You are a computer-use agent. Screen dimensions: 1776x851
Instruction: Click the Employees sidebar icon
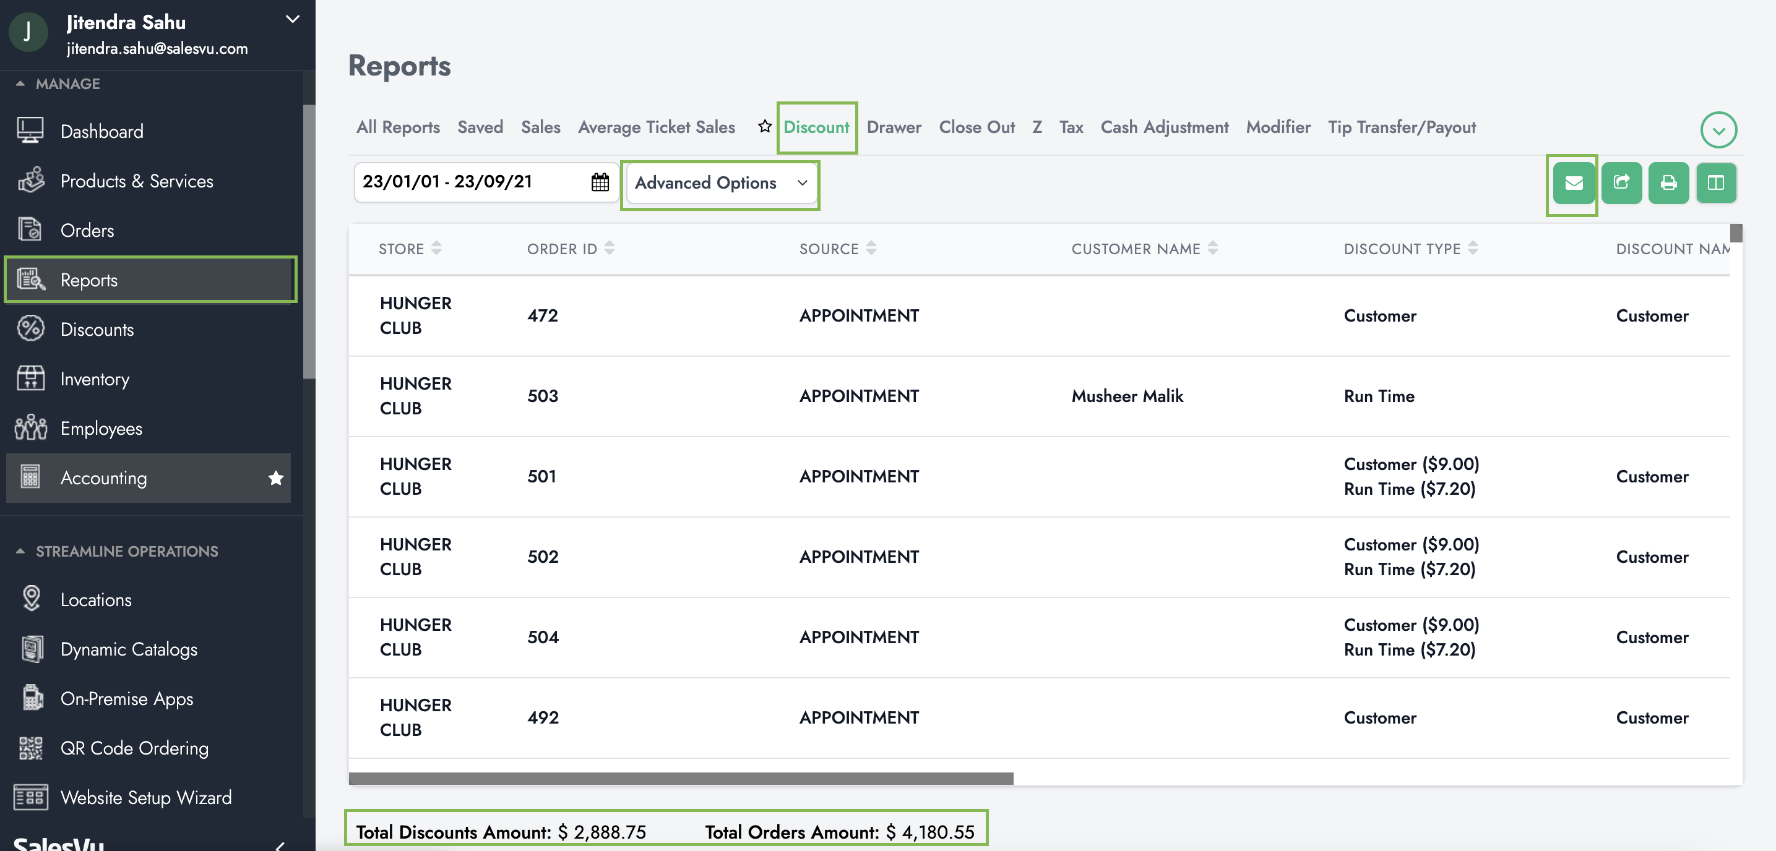(x=30, y=428)
